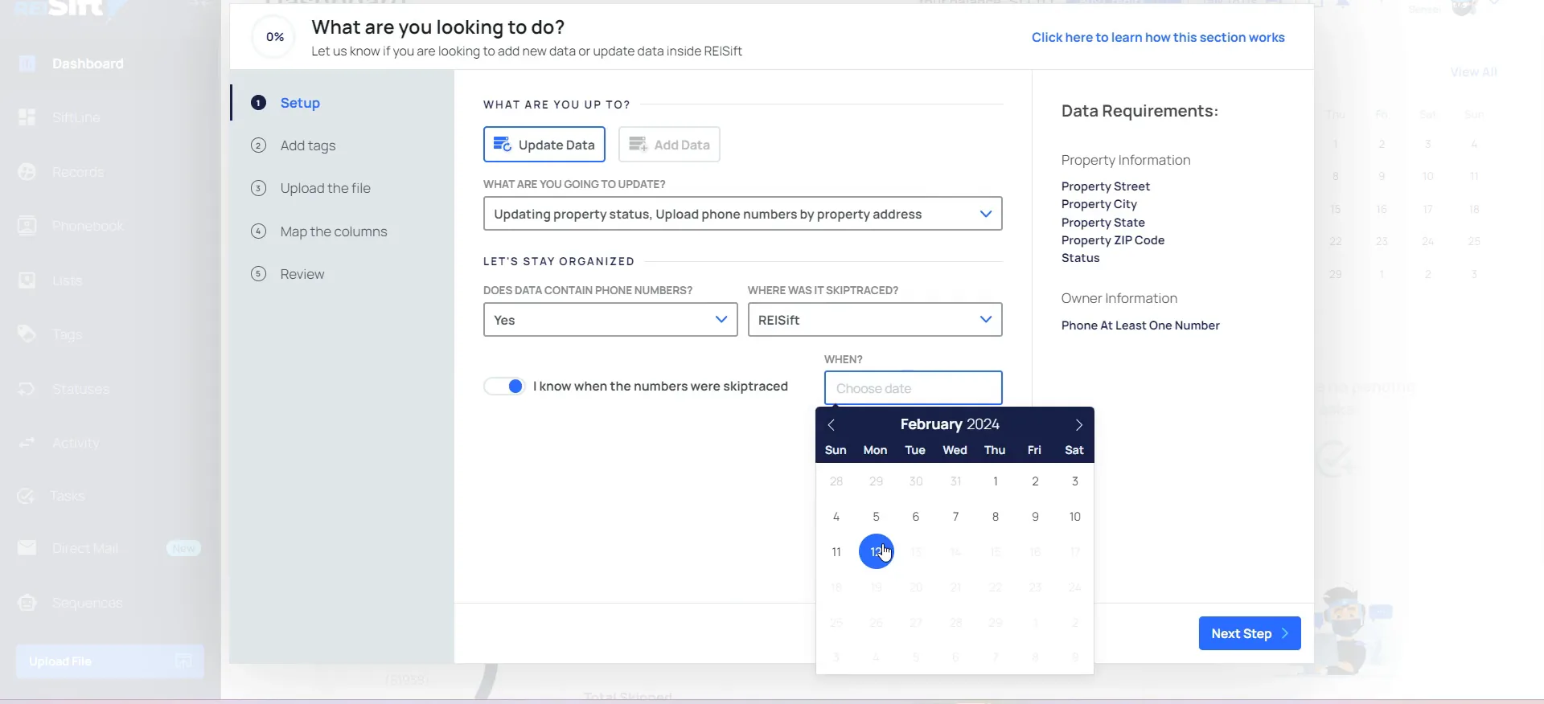This screenshot has width=1544, height=704.
Task: Select the Review step
Action: 302,274
